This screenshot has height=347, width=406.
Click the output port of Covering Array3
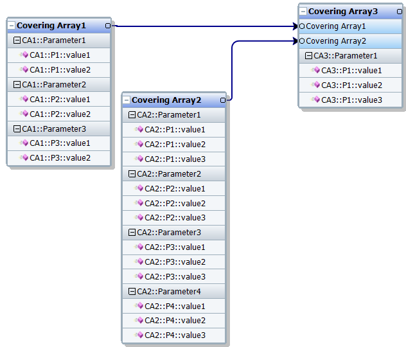(400, 12)
